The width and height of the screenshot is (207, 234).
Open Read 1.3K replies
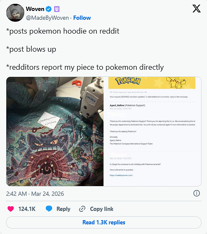103,222
